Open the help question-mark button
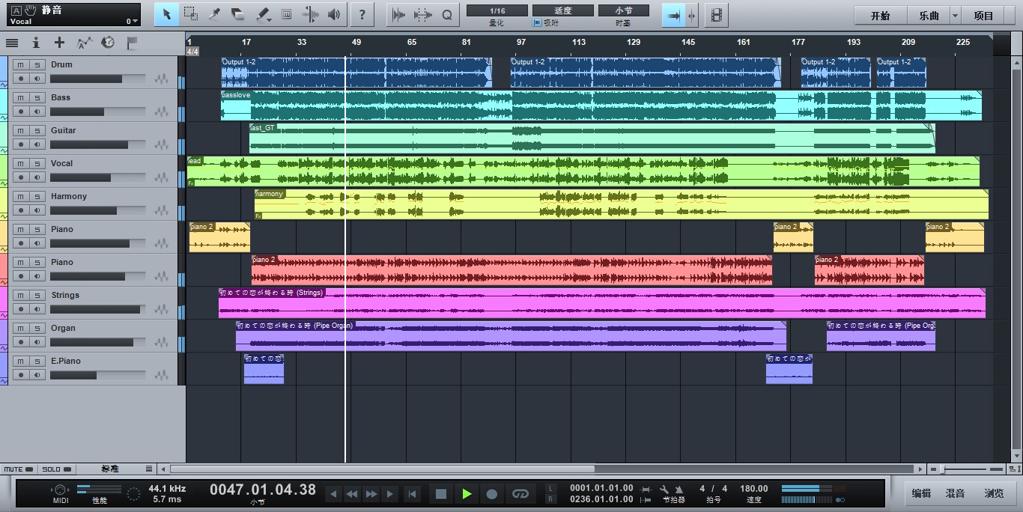1023x512 pixels. tap(362, 14)
